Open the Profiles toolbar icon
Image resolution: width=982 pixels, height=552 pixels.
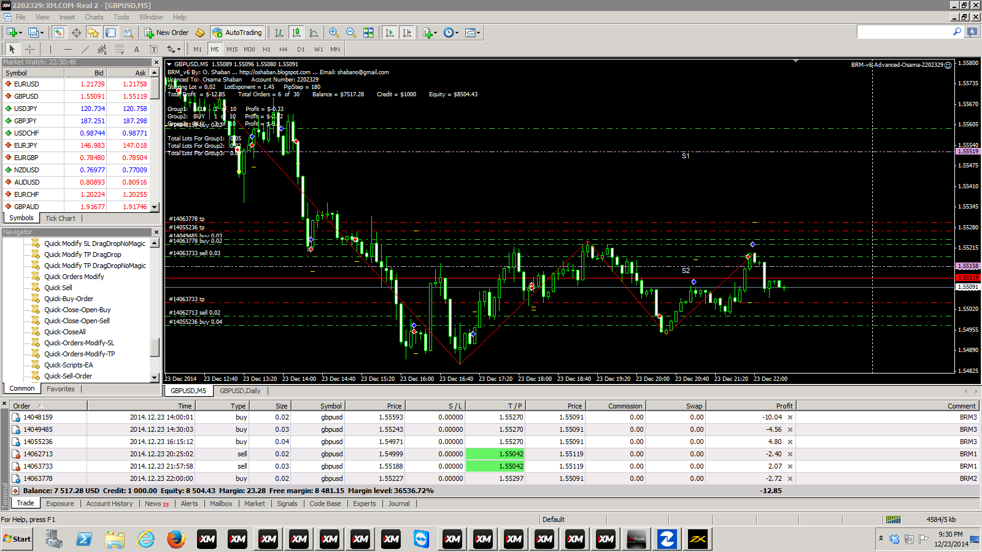pyautogui.click(x=34, y=33)
